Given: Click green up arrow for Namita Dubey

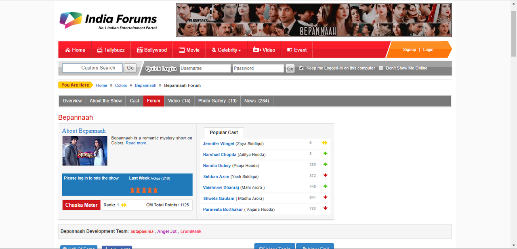Looking at the screenshot, I should [x=325, y=164].
